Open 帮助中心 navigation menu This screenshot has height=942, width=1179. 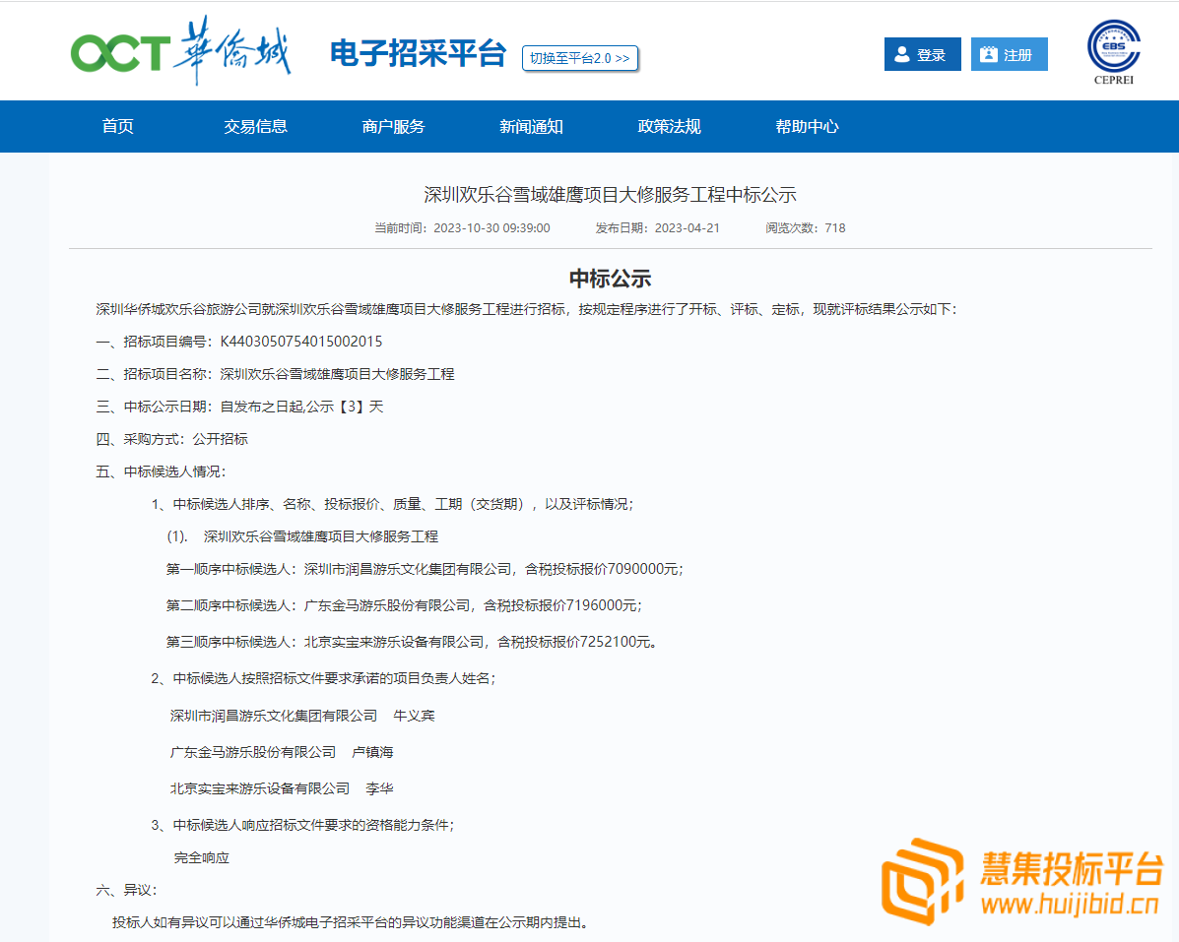[x=807, y=126]
